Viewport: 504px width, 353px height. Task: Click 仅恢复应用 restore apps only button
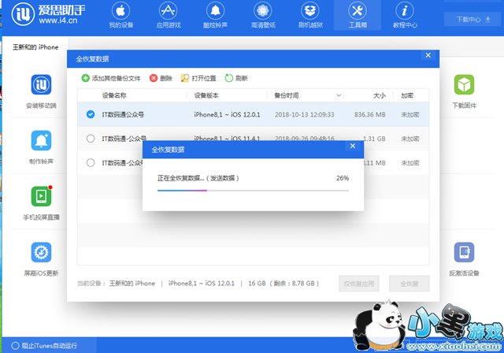pyautogui.click(x=359, y=284)
